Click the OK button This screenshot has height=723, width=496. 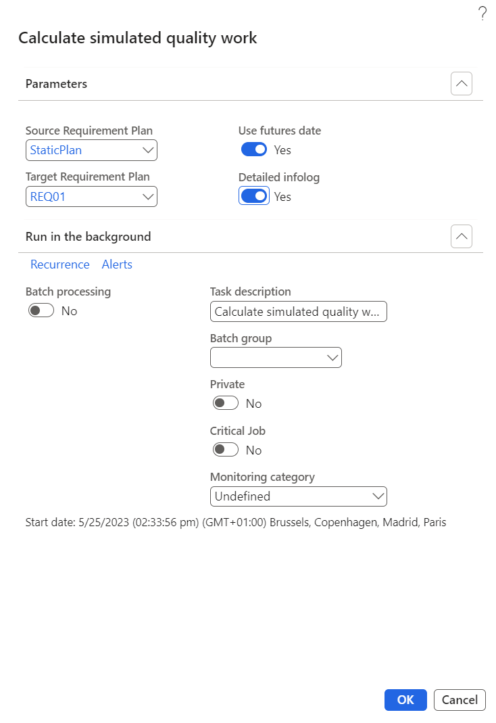coord(405,700)
